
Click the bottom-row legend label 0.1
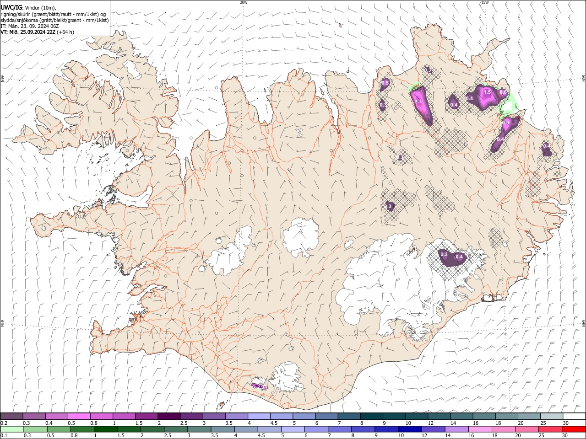click(3, 435)
